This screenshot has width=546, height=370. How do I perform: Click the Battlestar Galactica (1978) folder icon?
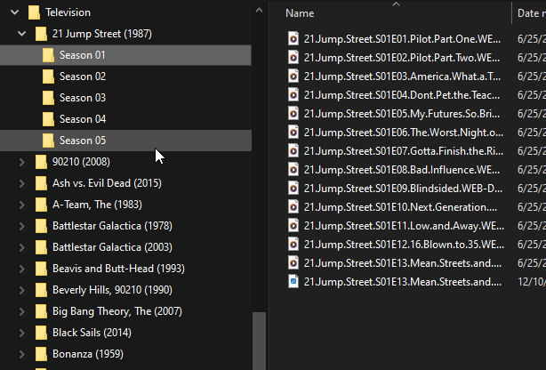pos(41,226)
